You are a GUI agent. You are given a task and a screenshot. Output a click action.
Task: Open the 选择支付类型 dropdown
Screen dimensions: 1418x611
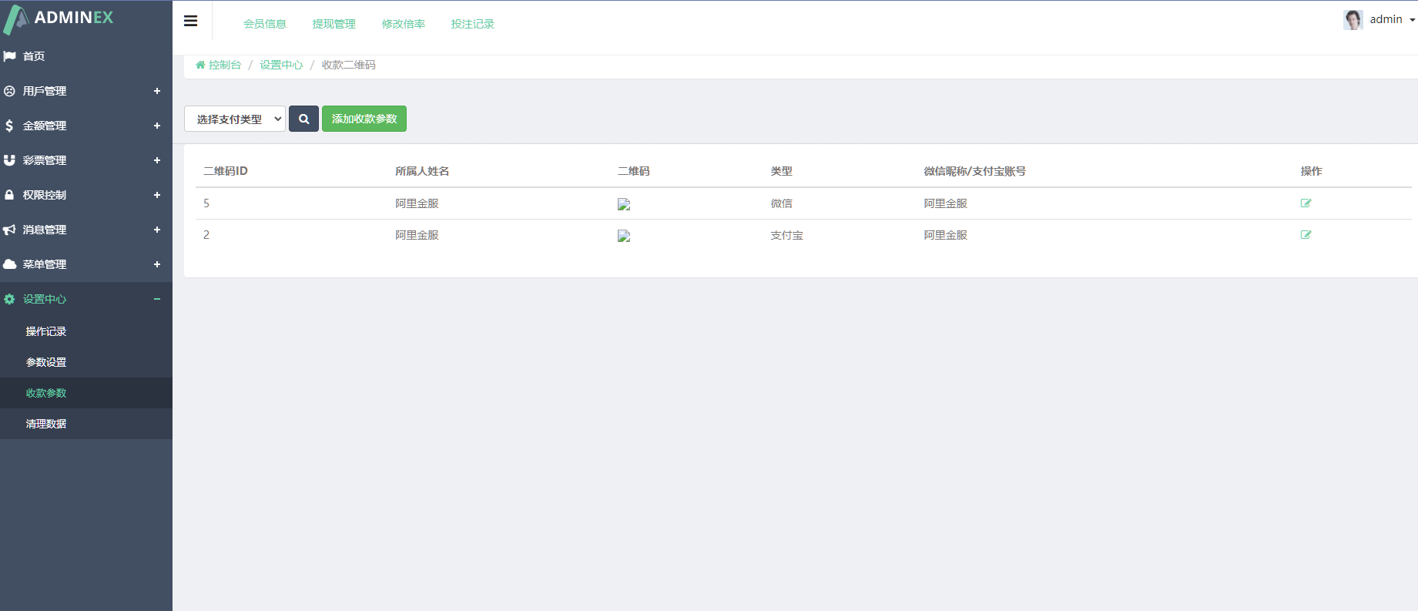pos(235,119)
